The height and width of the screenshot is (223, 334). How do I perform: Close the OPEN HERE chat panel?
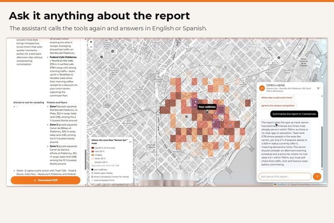pyautogui.click(x=318, y=88)
